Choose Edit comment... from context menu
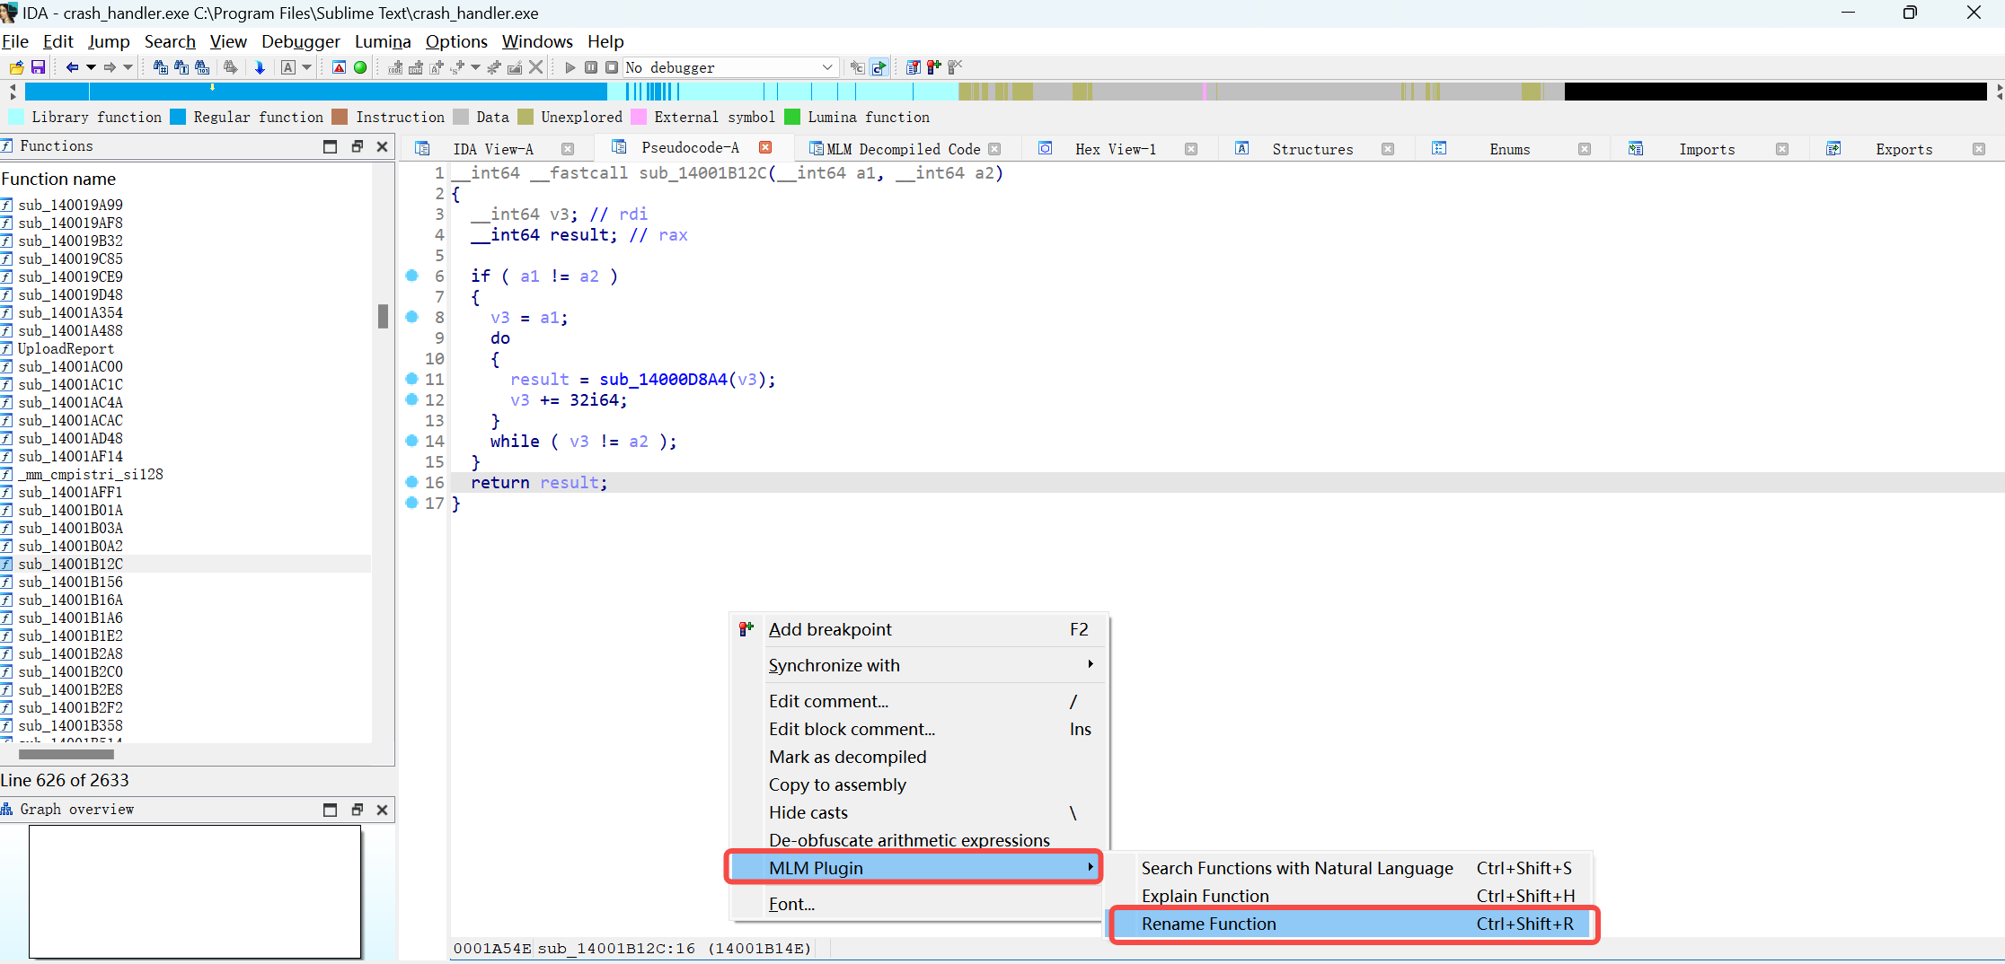This screenshot has height=964, width=2005. 919,701
